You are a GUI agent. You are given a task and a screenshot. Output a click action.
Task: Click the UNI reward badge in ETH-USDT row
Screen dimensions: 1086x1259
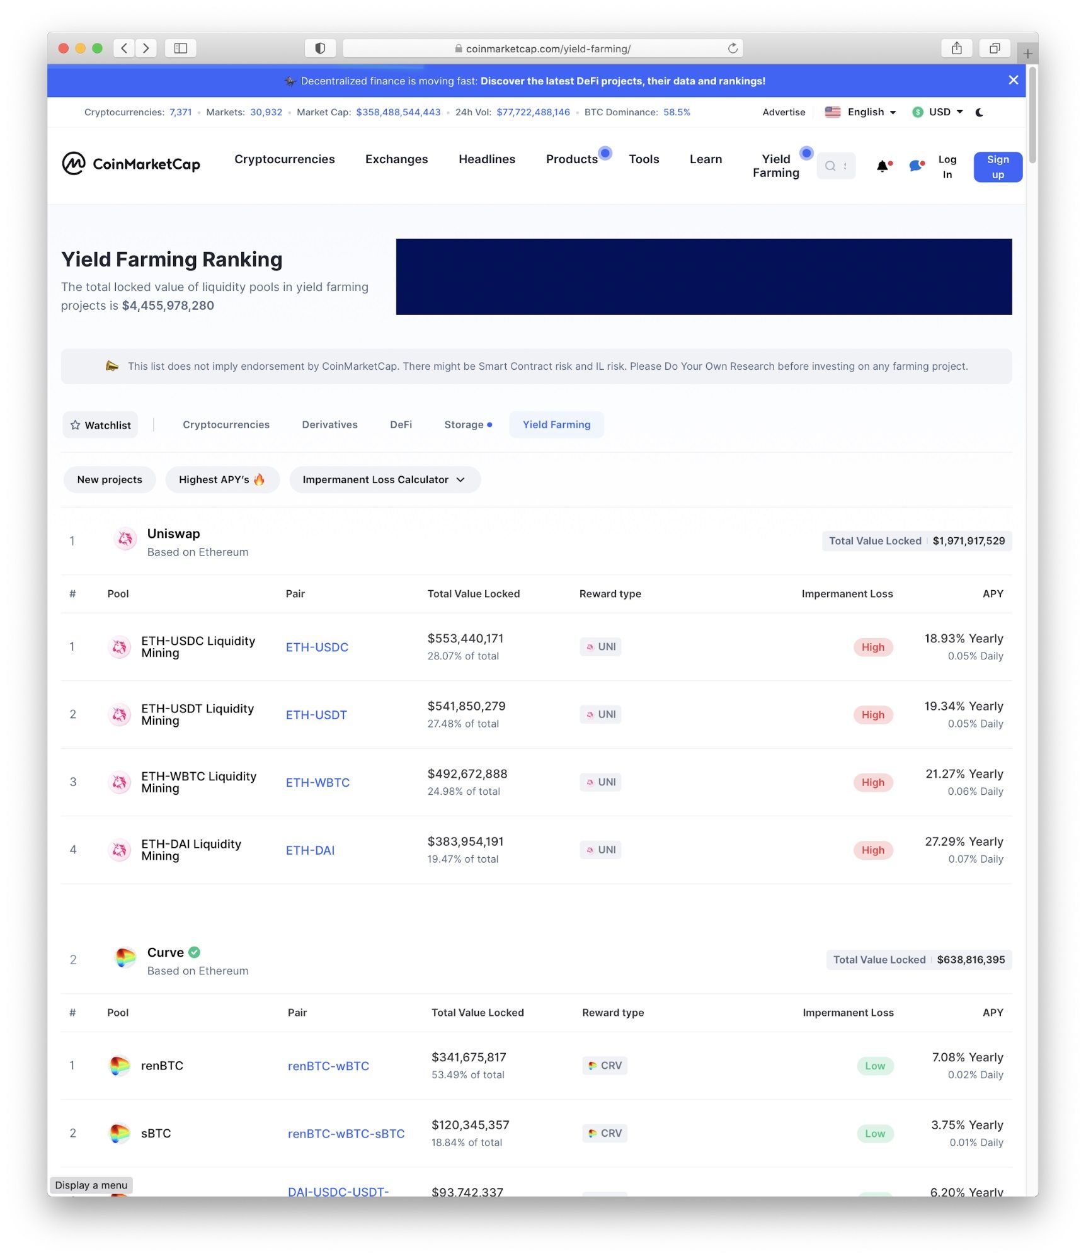tap(600, 715)
